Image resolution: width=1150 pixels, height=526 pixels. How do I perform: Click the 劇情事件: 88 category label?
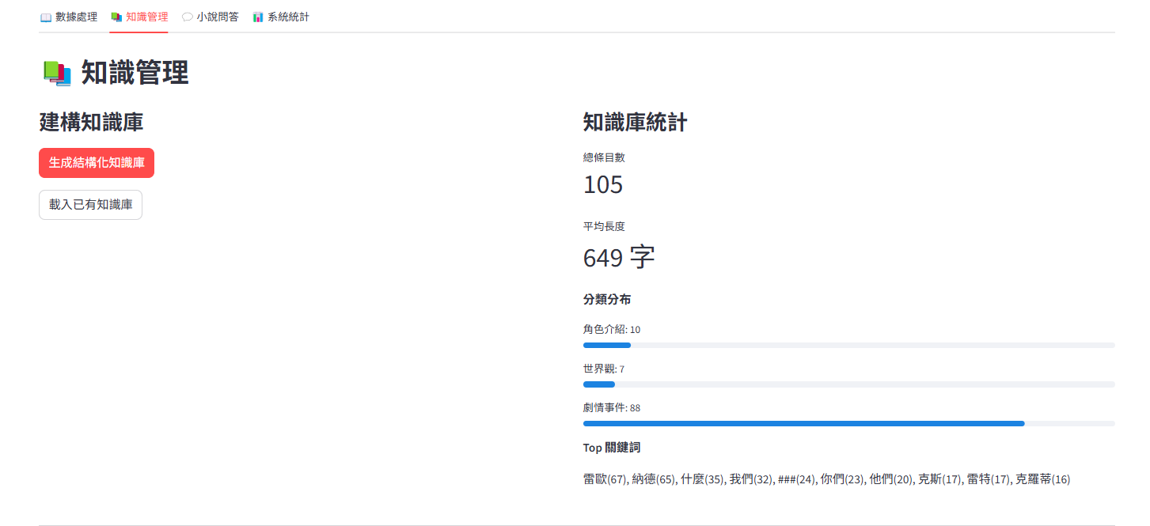(612, 408)
